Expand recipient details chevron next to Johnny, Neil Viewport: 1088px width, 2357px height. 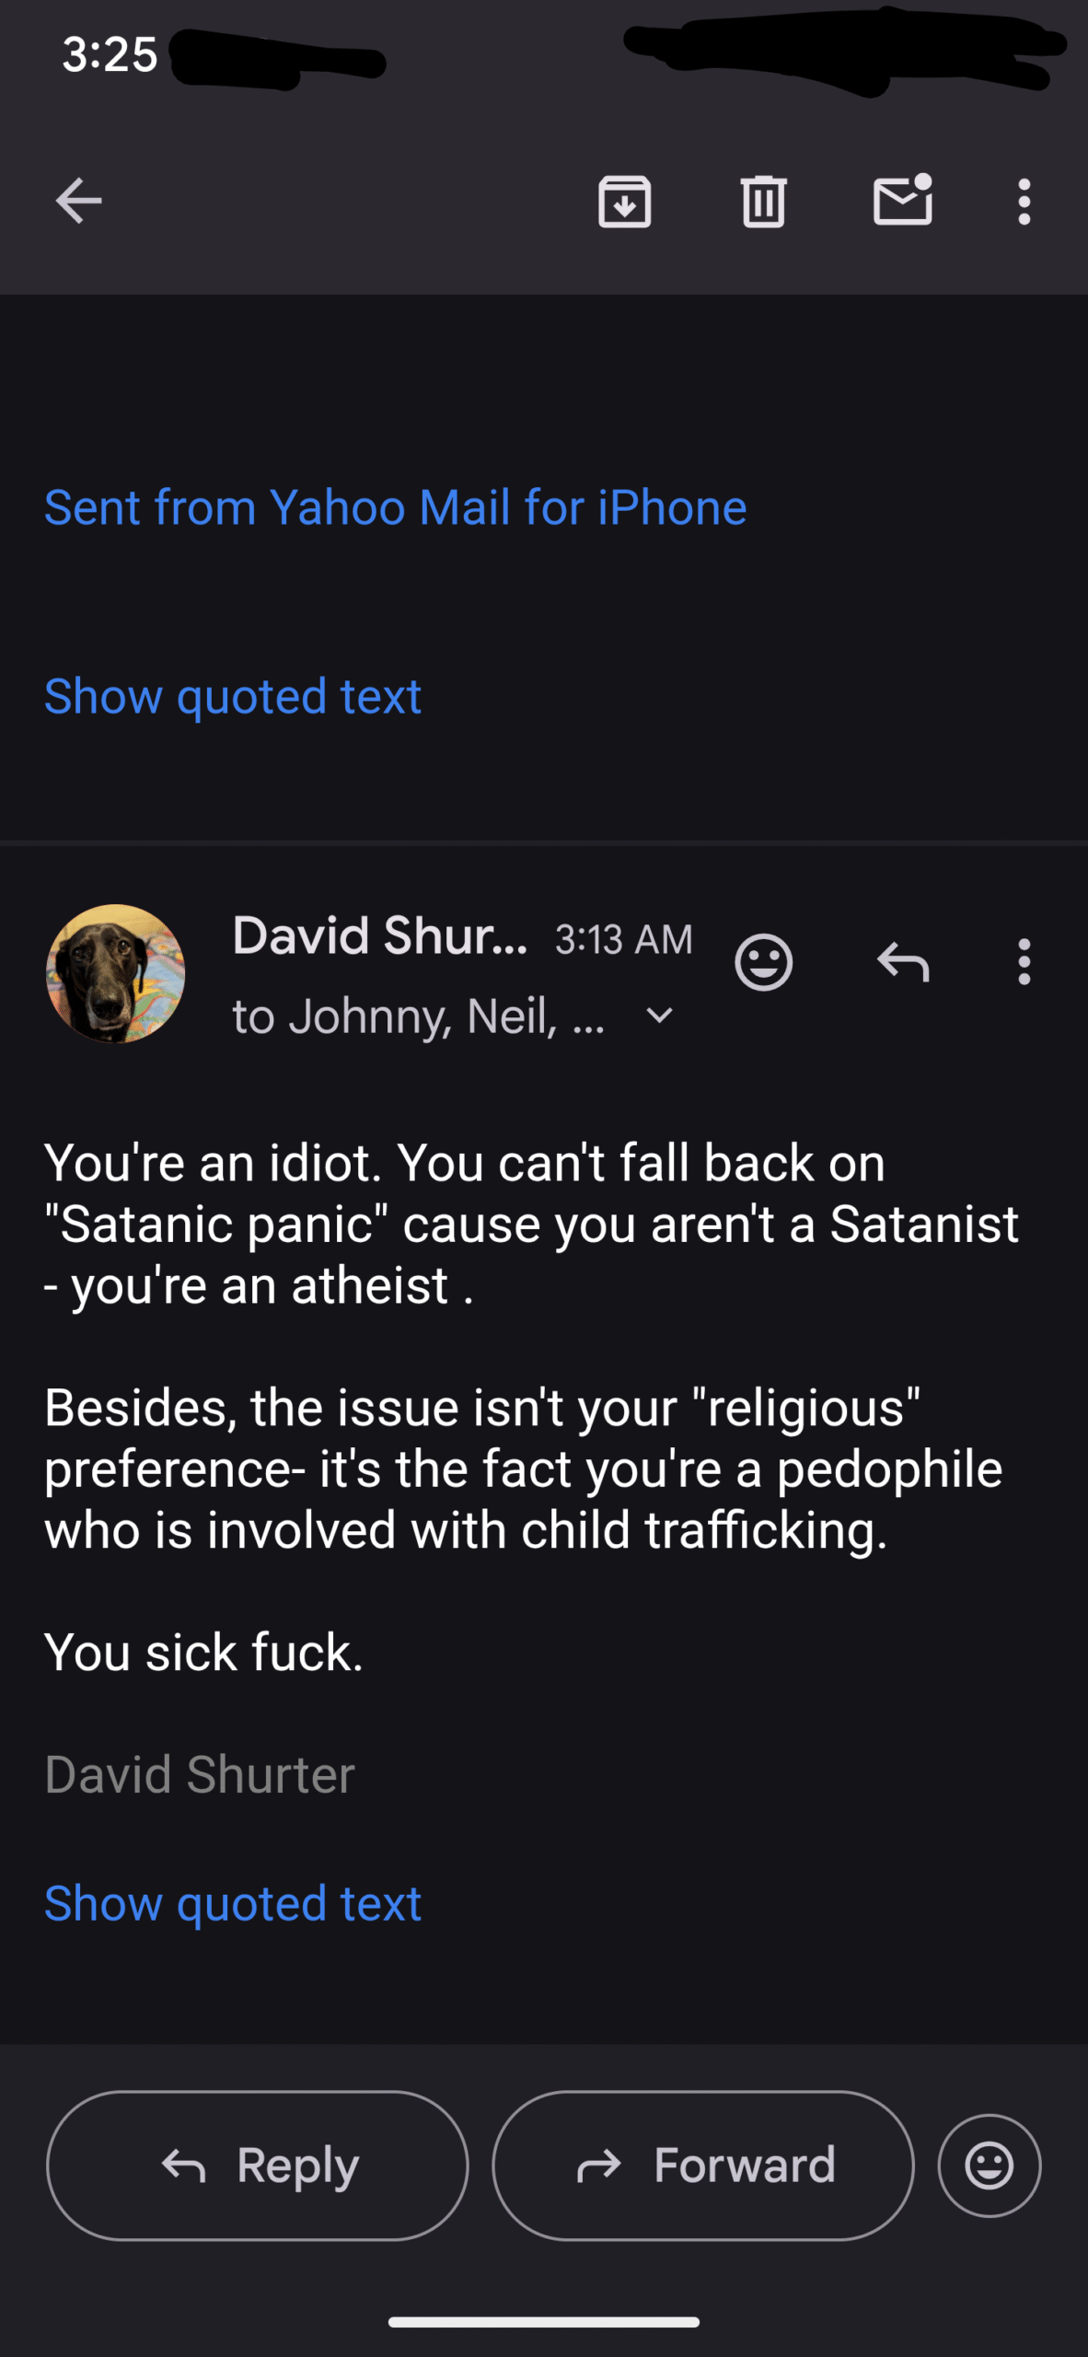coord(659,1016)
